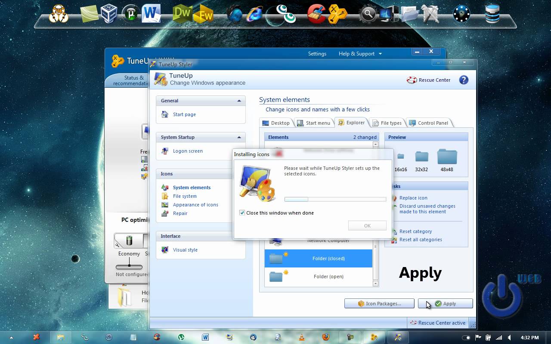Click the Apply button
Screen dimensions: 551x344
click(x=446, y=304)
